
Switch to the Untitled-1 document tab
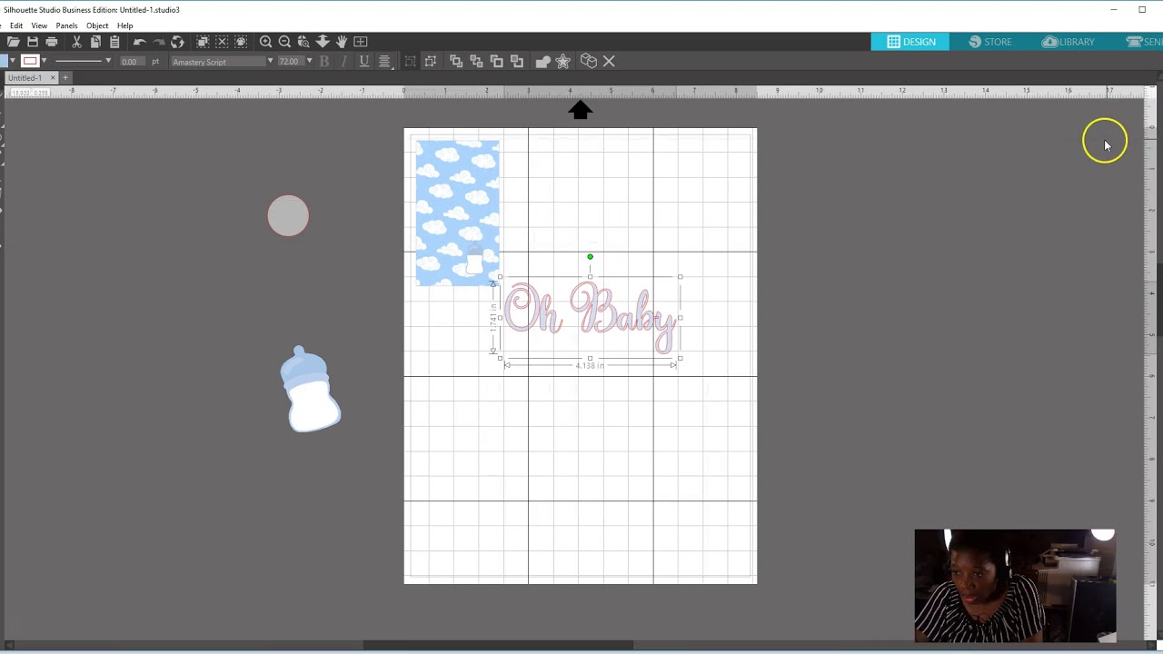click(25, 78)
